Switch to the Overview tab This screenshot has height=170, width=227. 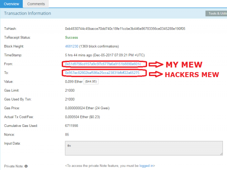(11, 4)
